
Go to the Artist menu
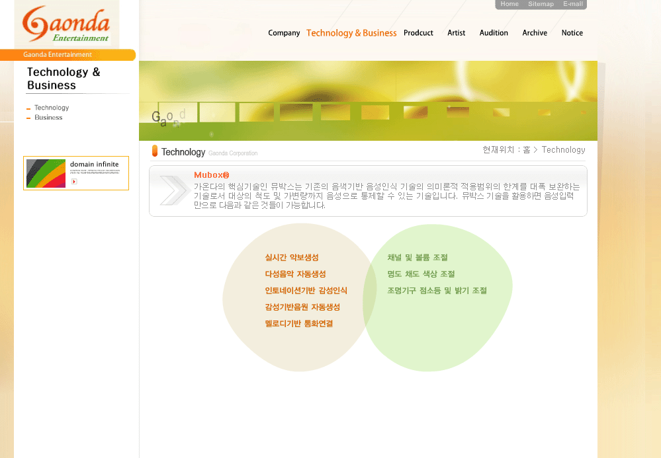tap(456, 33)
